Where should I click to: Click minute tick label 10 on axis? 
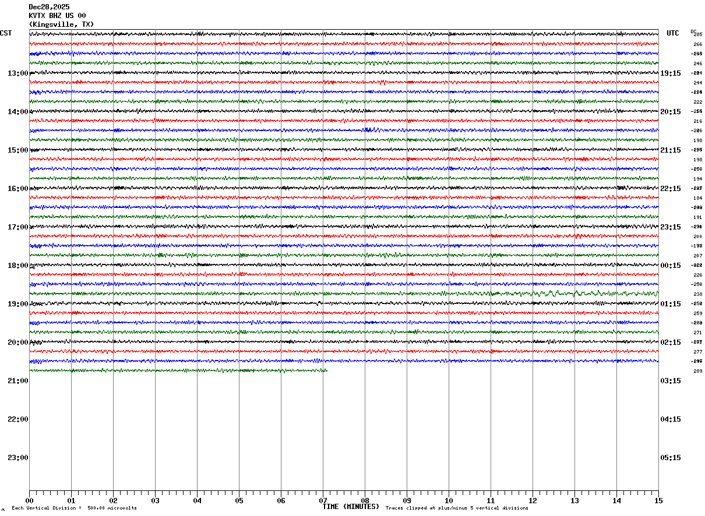point(449,500)
